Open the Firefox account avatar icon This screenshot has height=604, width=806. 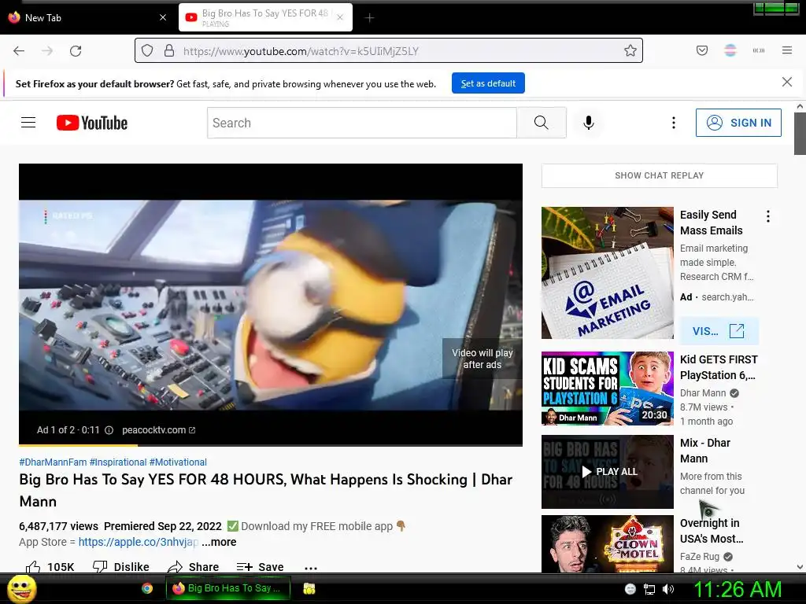[730, 50]
